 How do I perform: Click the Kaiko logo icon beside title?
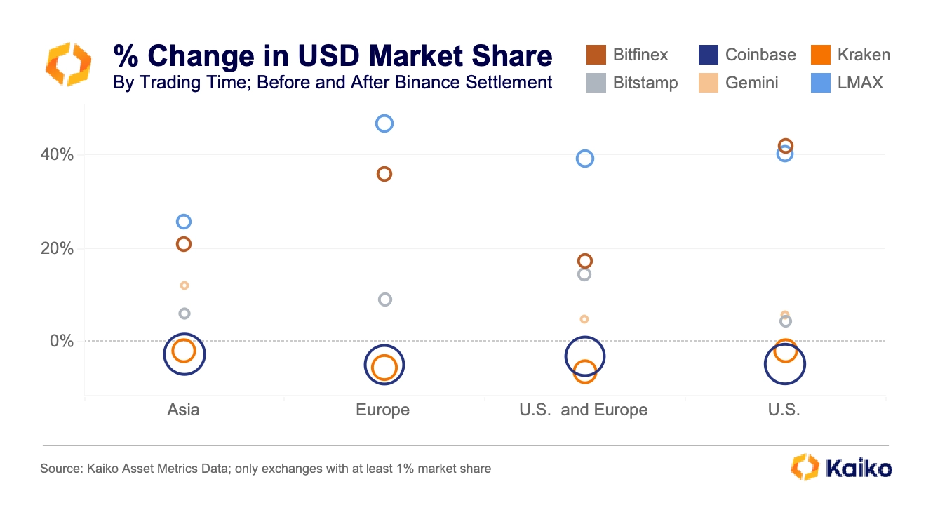68,64
